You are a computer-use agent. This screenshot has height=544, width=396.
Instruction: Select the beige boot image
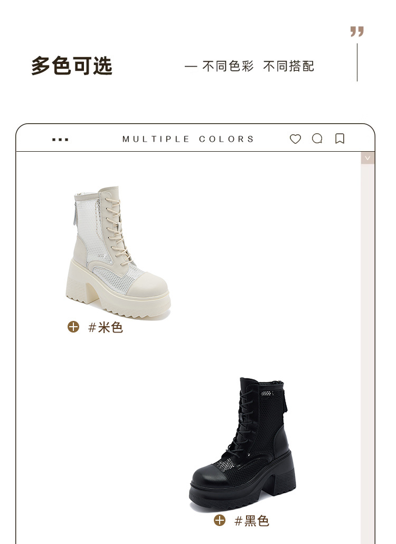click(118, 253)
